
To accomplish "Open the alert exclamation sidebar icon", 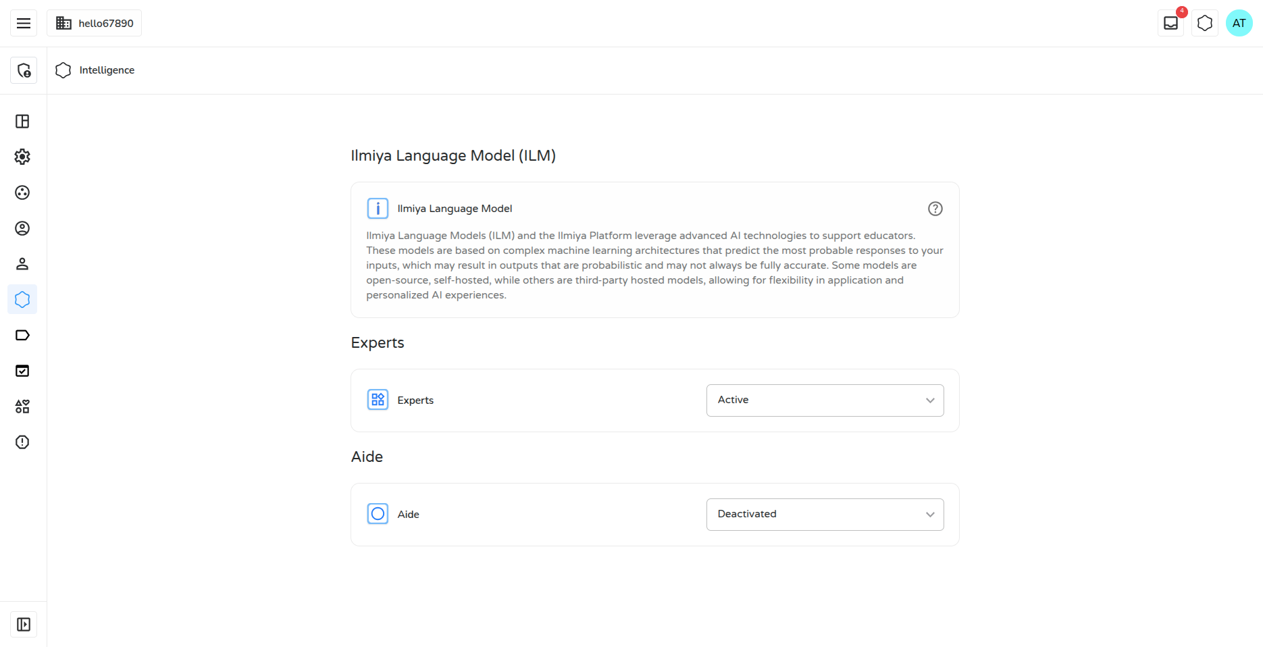I will (x=22, y=442).
